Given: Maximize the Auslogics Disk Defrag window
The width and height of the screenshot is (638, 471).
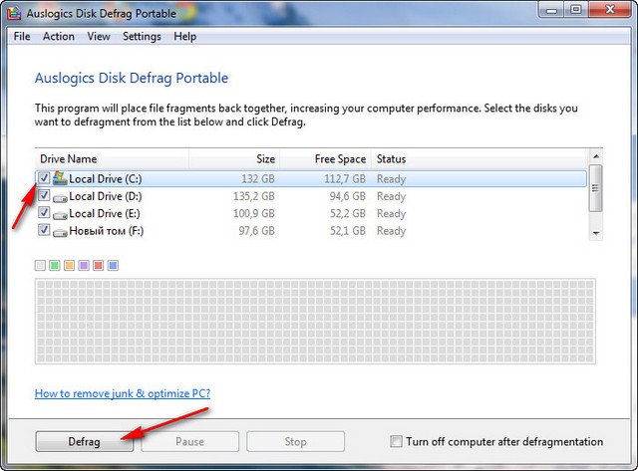Looking at the screenshot, I should click(576, 10).
